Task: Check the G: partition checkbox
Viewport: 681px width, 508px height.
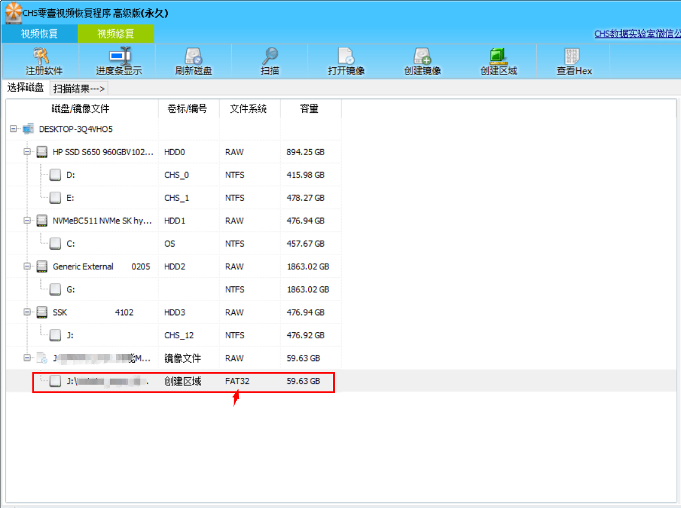Action: 55,289
